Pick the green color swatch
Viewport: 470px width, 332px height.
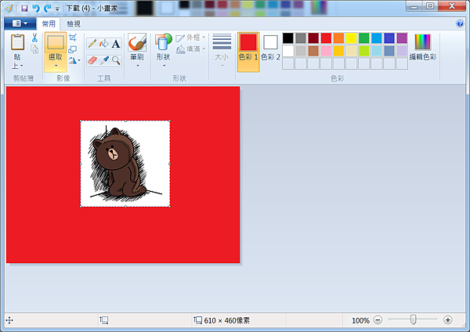(364, 38)
